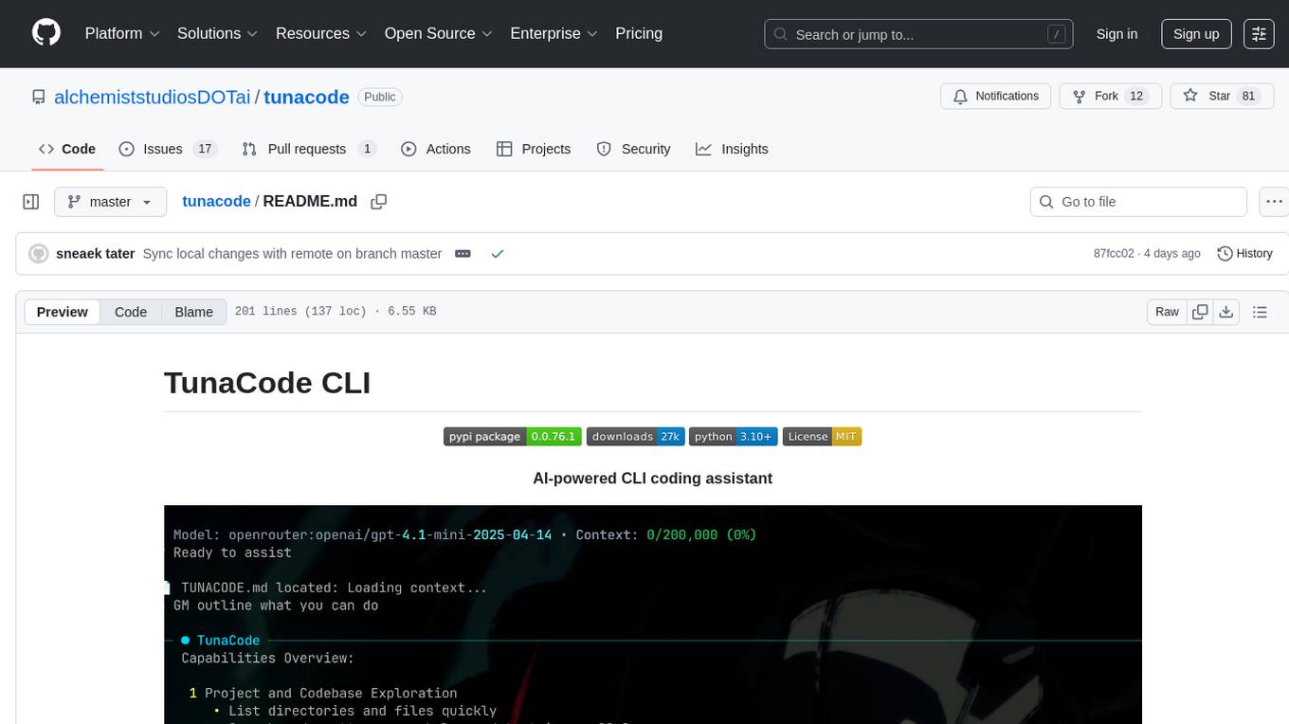Click the pypi package version badge
Screen dimensions: 1289x724
pos(513,436)
